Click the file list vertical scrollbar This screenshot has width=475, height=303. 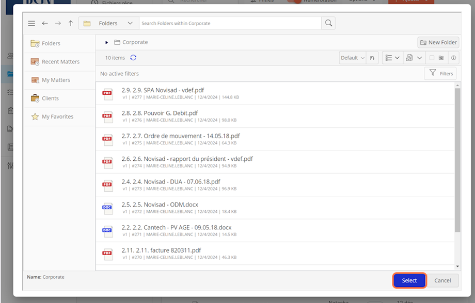click(x=457, y=160)
